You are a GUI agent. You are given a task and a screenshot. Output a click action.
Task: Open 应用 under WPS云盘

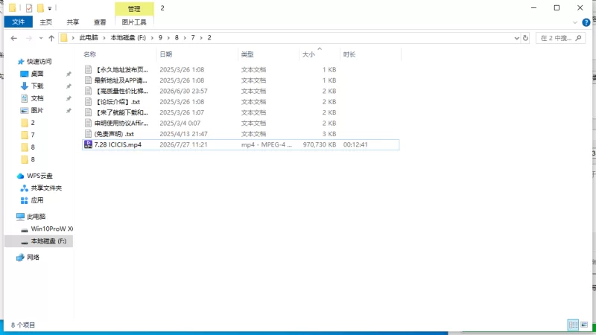coord(37,200)
